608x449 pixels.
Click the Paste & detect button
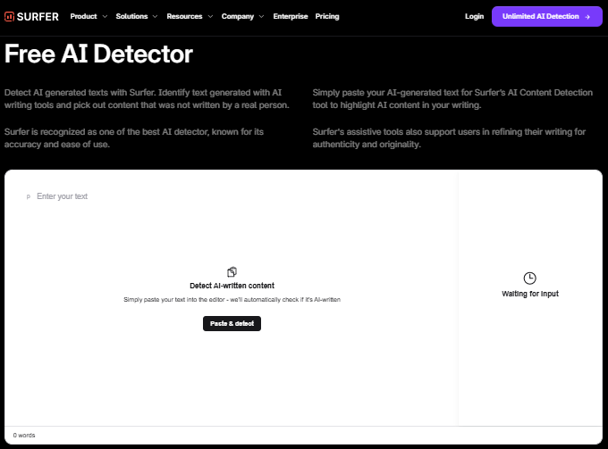(232, 324)
